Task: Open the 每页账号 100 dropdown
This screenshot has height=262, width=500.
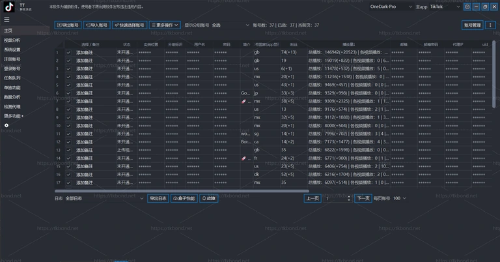Action: [400, 199]
